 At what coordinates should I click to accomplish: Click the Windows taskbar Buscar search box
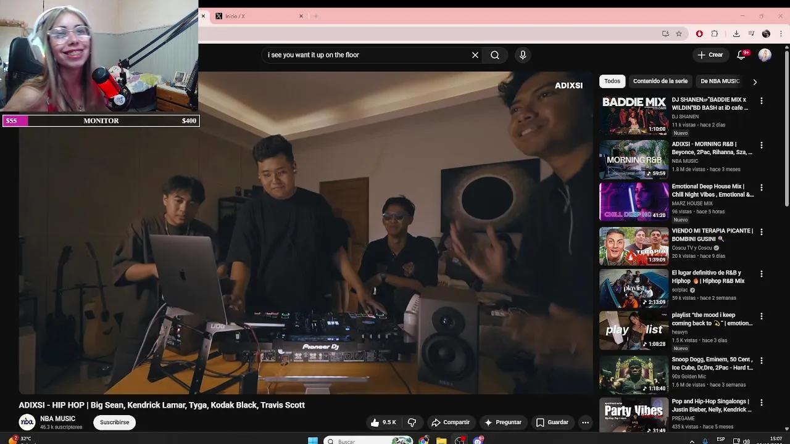(x=368, y=440)
